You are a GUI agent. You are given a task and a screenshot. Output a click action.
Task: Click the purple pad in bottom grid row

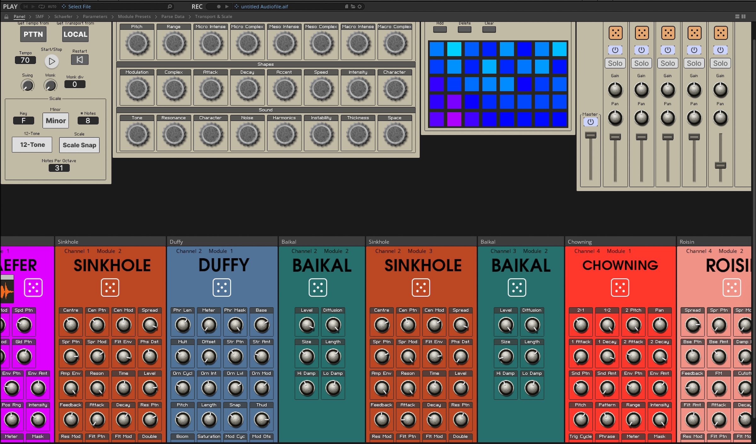454,119
